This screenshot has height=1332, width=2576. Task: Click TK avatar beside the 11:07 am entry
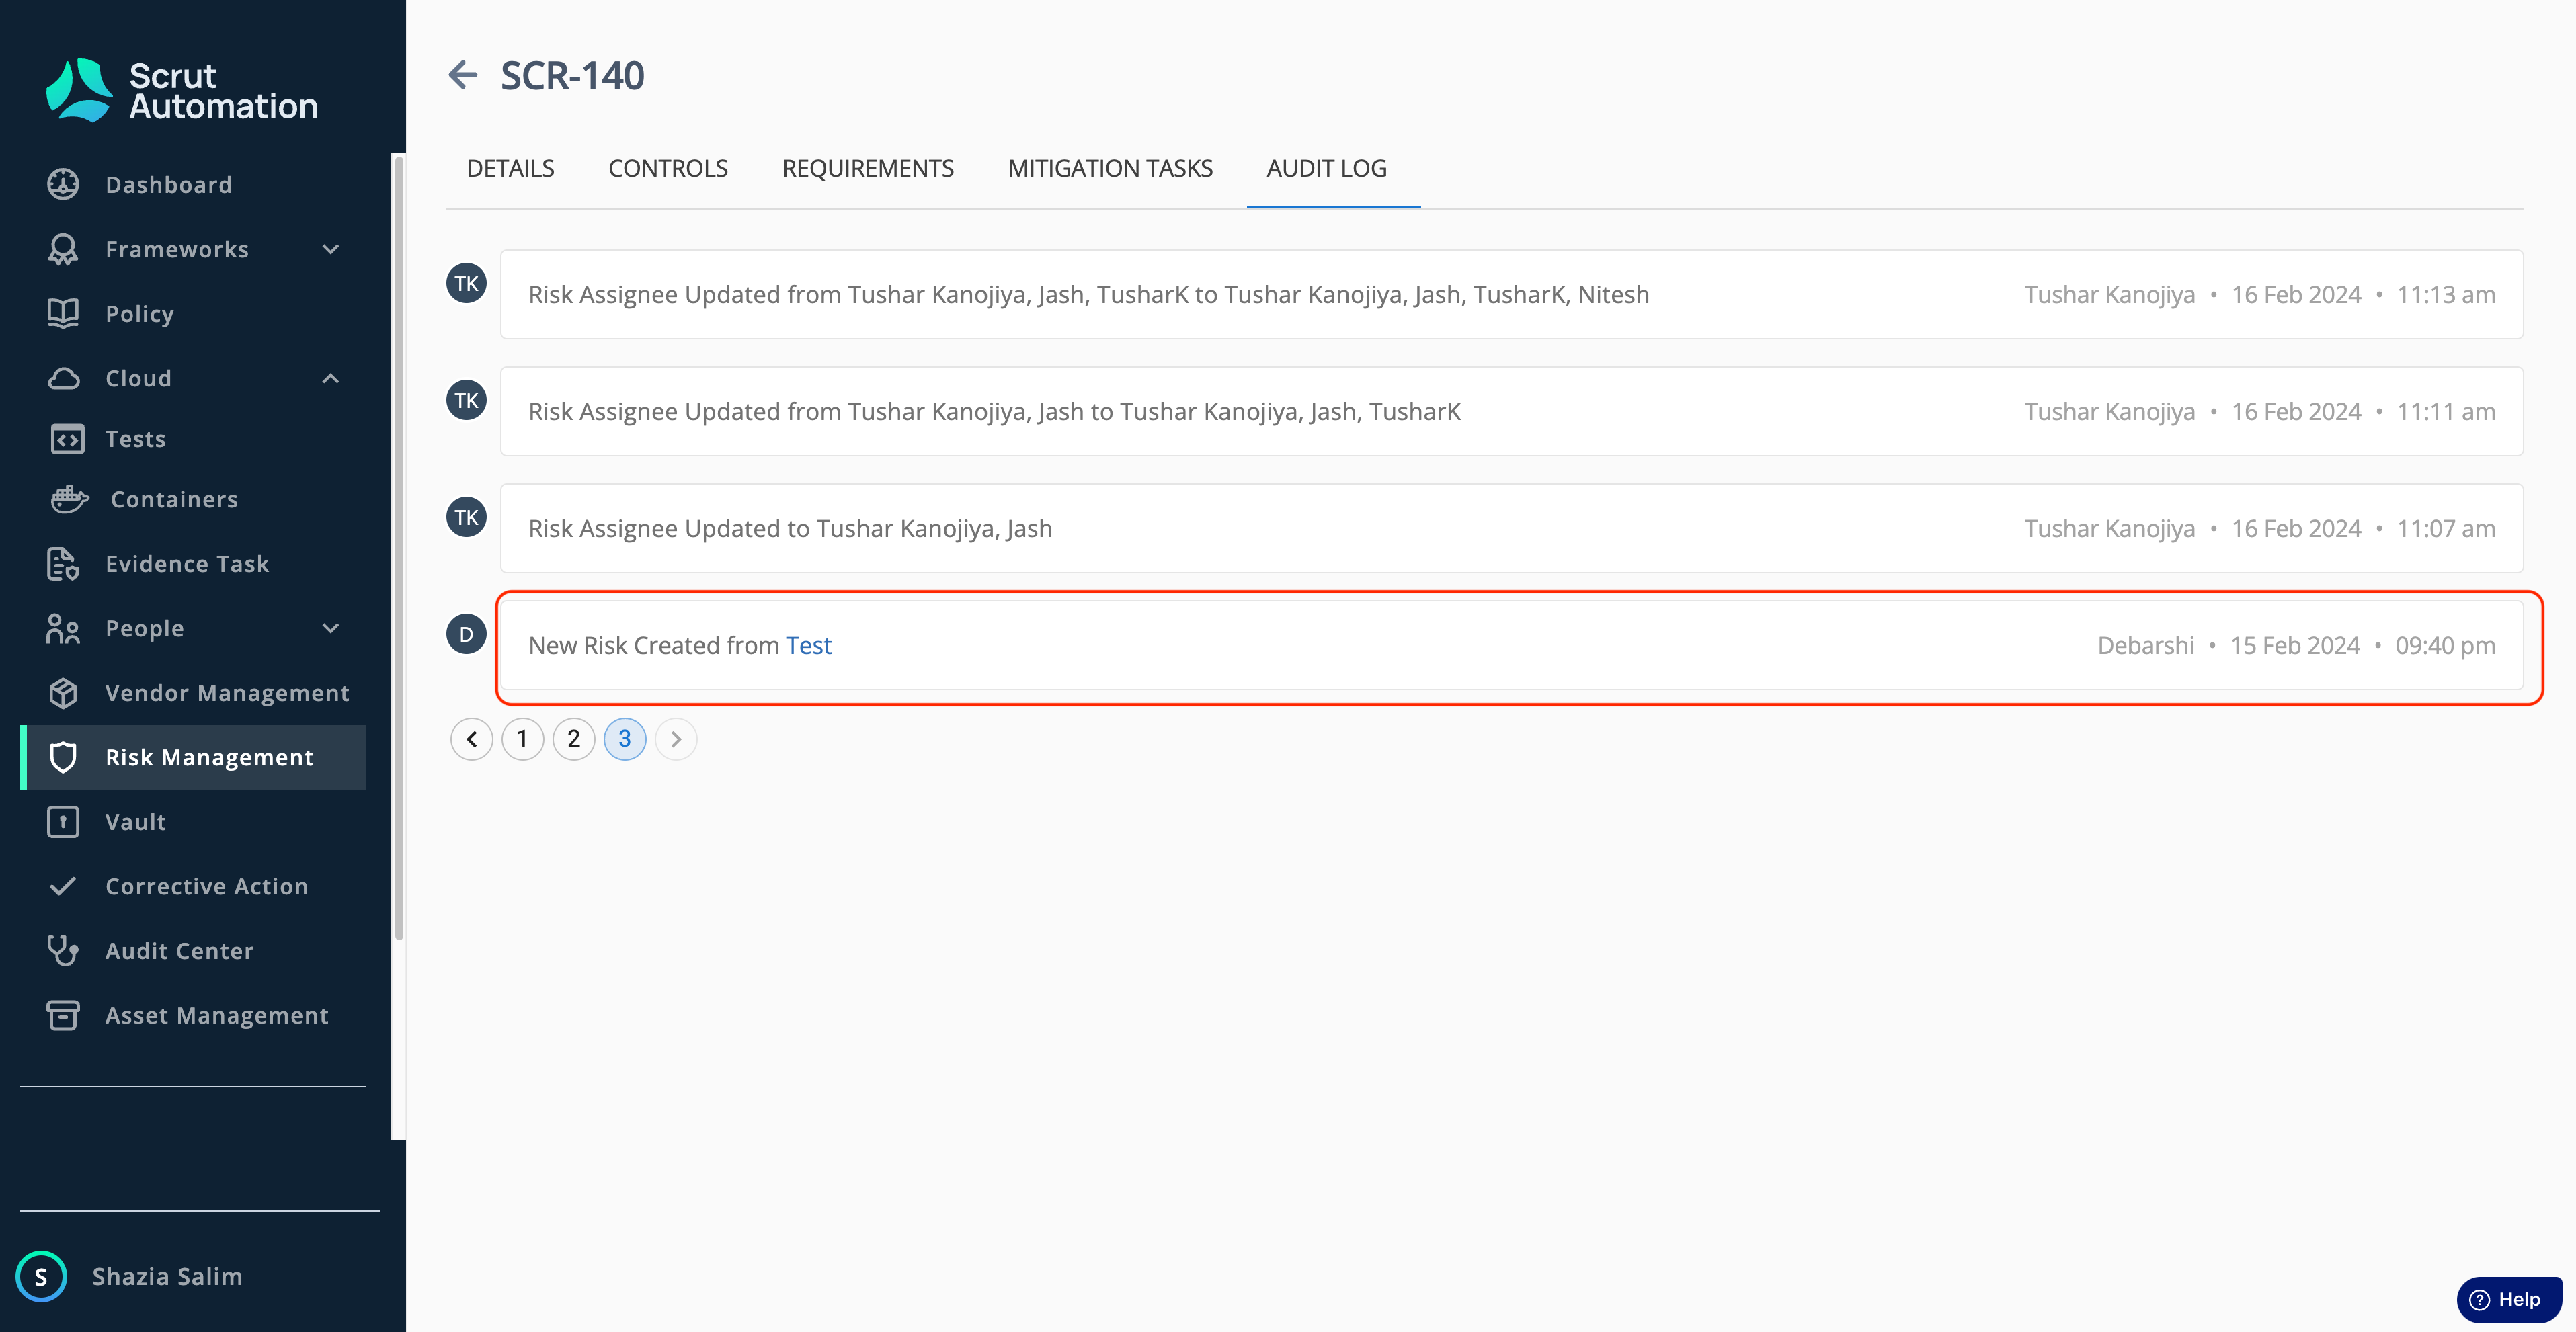pyautogui.click(x=466, y=517)
